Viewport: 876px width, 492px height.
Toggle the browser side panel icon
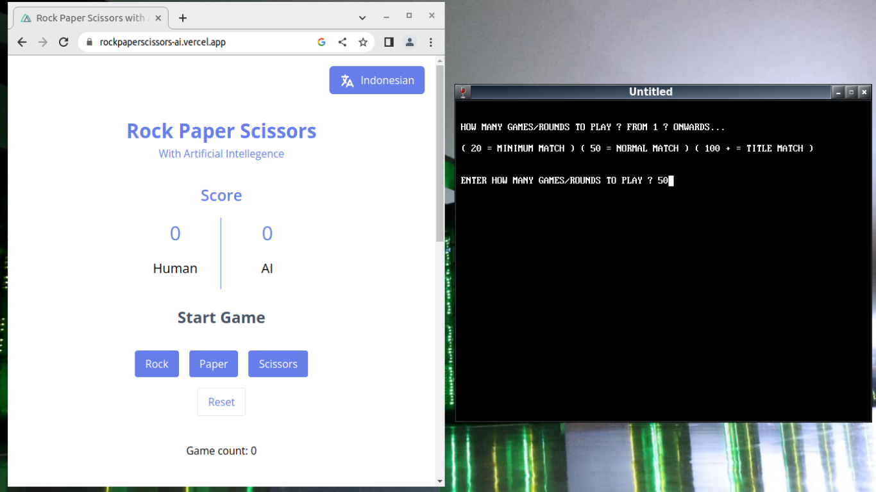pyautogui.click(x=389, y=42)
